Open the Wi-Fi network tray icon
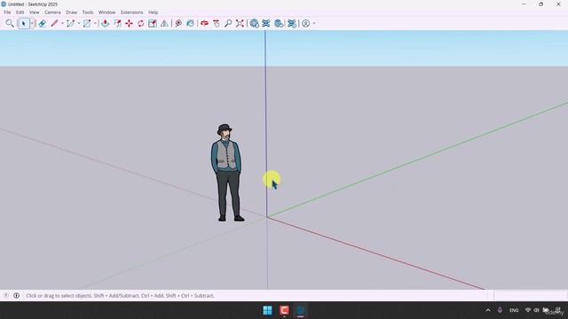The width and height of the screenshot is (568, 319). click(528, 310)
